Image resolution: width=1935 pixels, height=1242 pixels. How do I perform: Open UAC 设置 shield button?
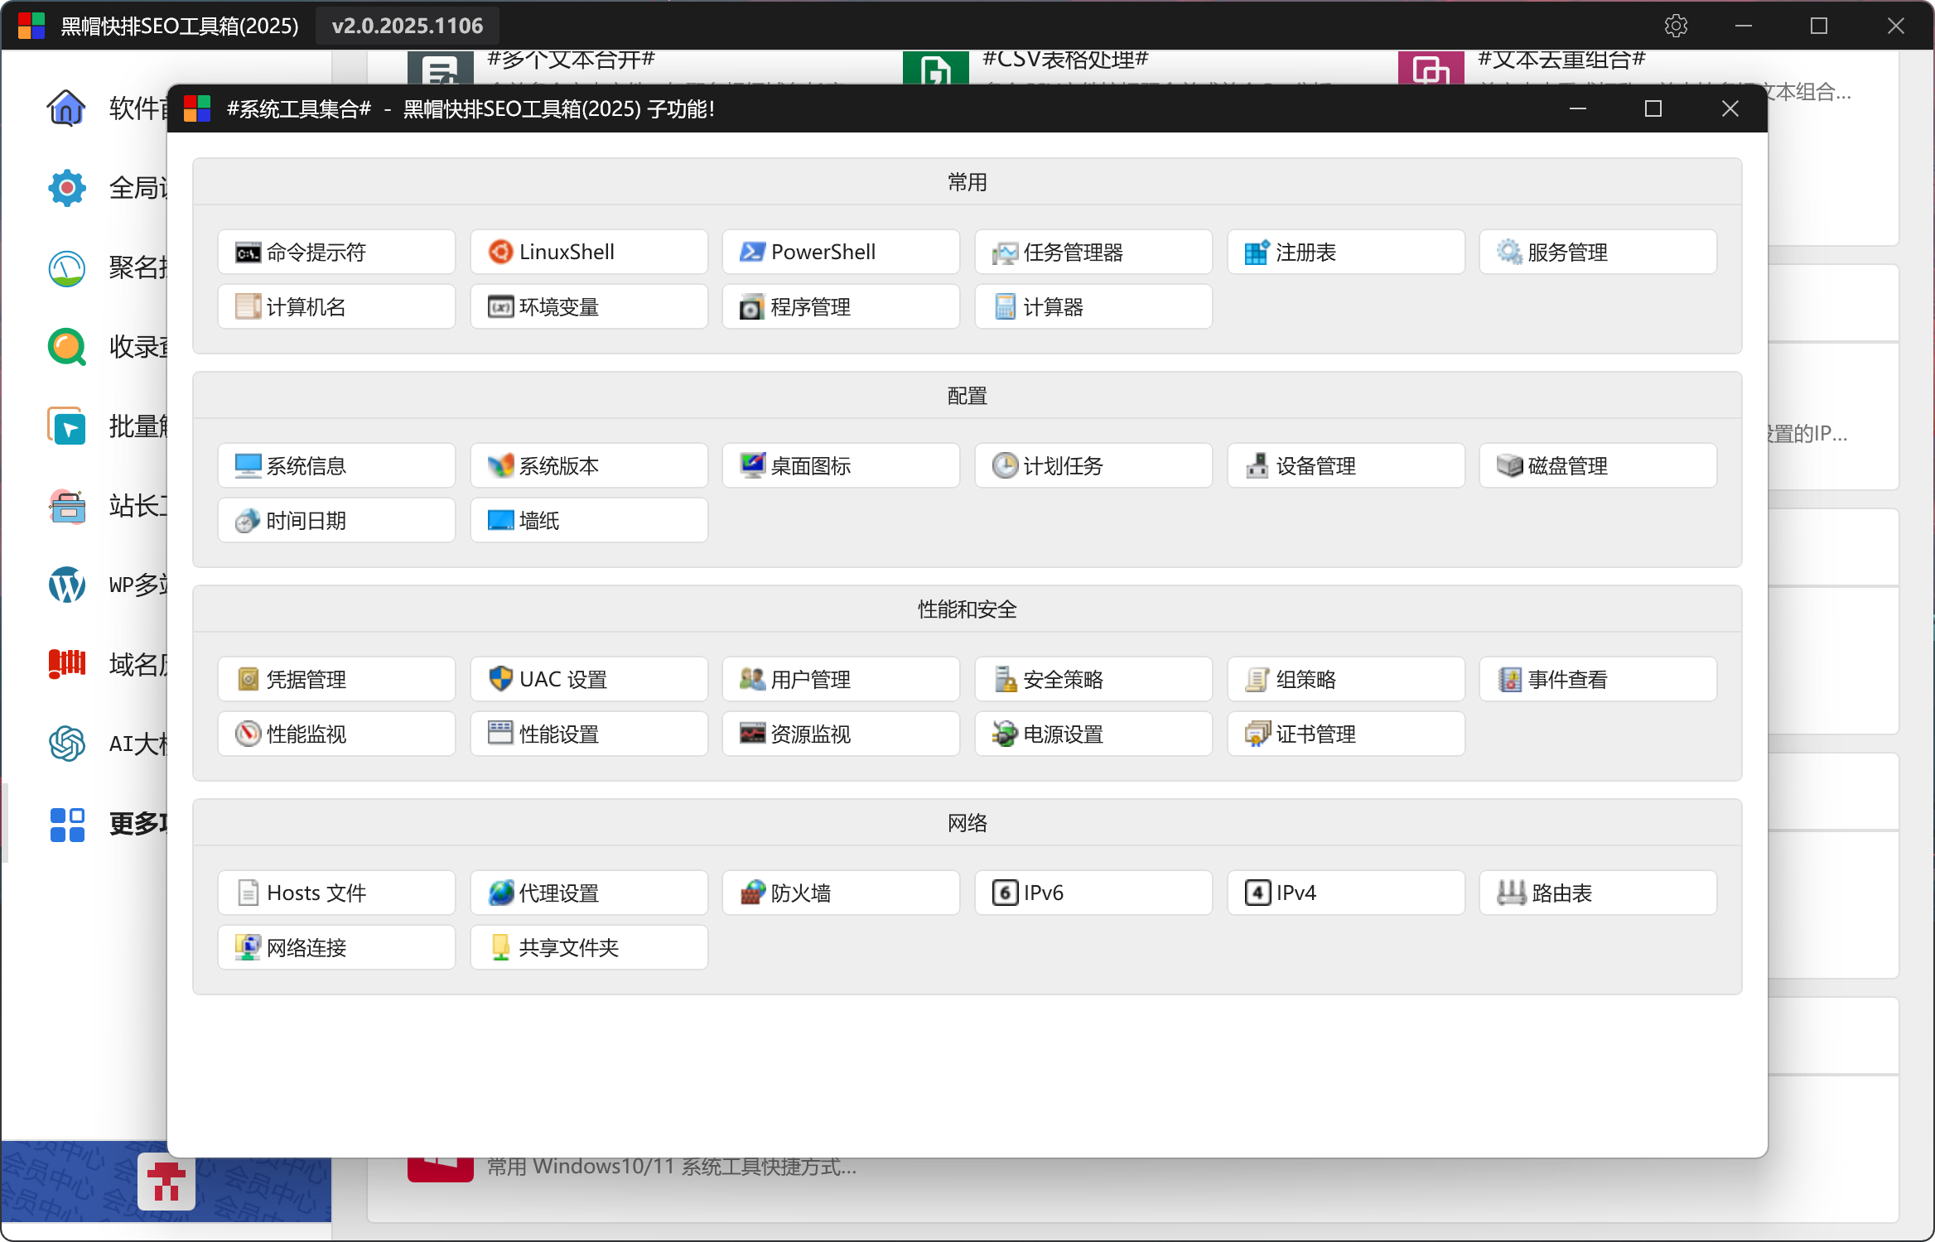pyautogui.click(x=588, y=679)
